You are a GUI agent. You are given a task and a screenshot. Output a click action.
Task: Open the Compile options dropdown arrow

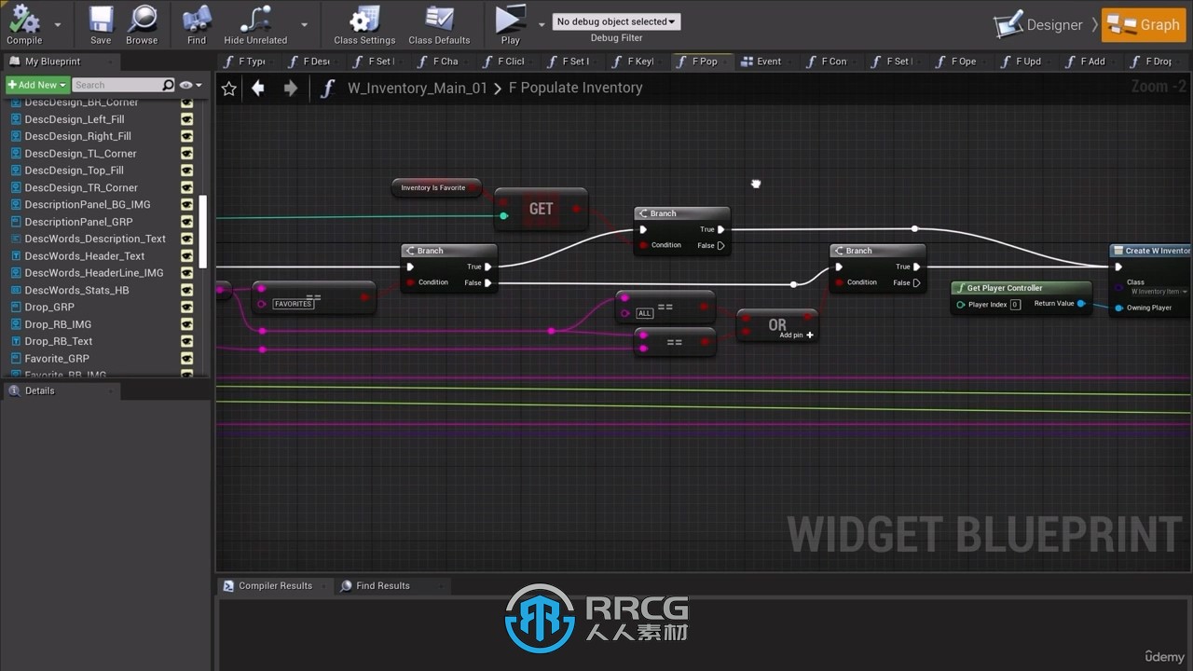click(58, 25)
